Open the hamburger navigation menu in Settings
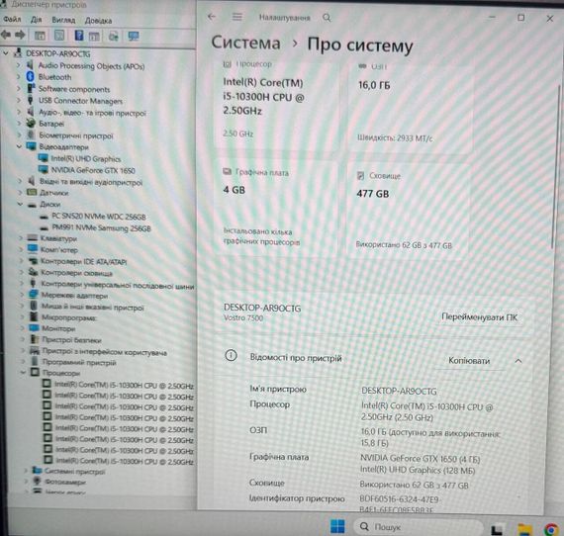This screenshot has width=564, height=536. point(237,17)
